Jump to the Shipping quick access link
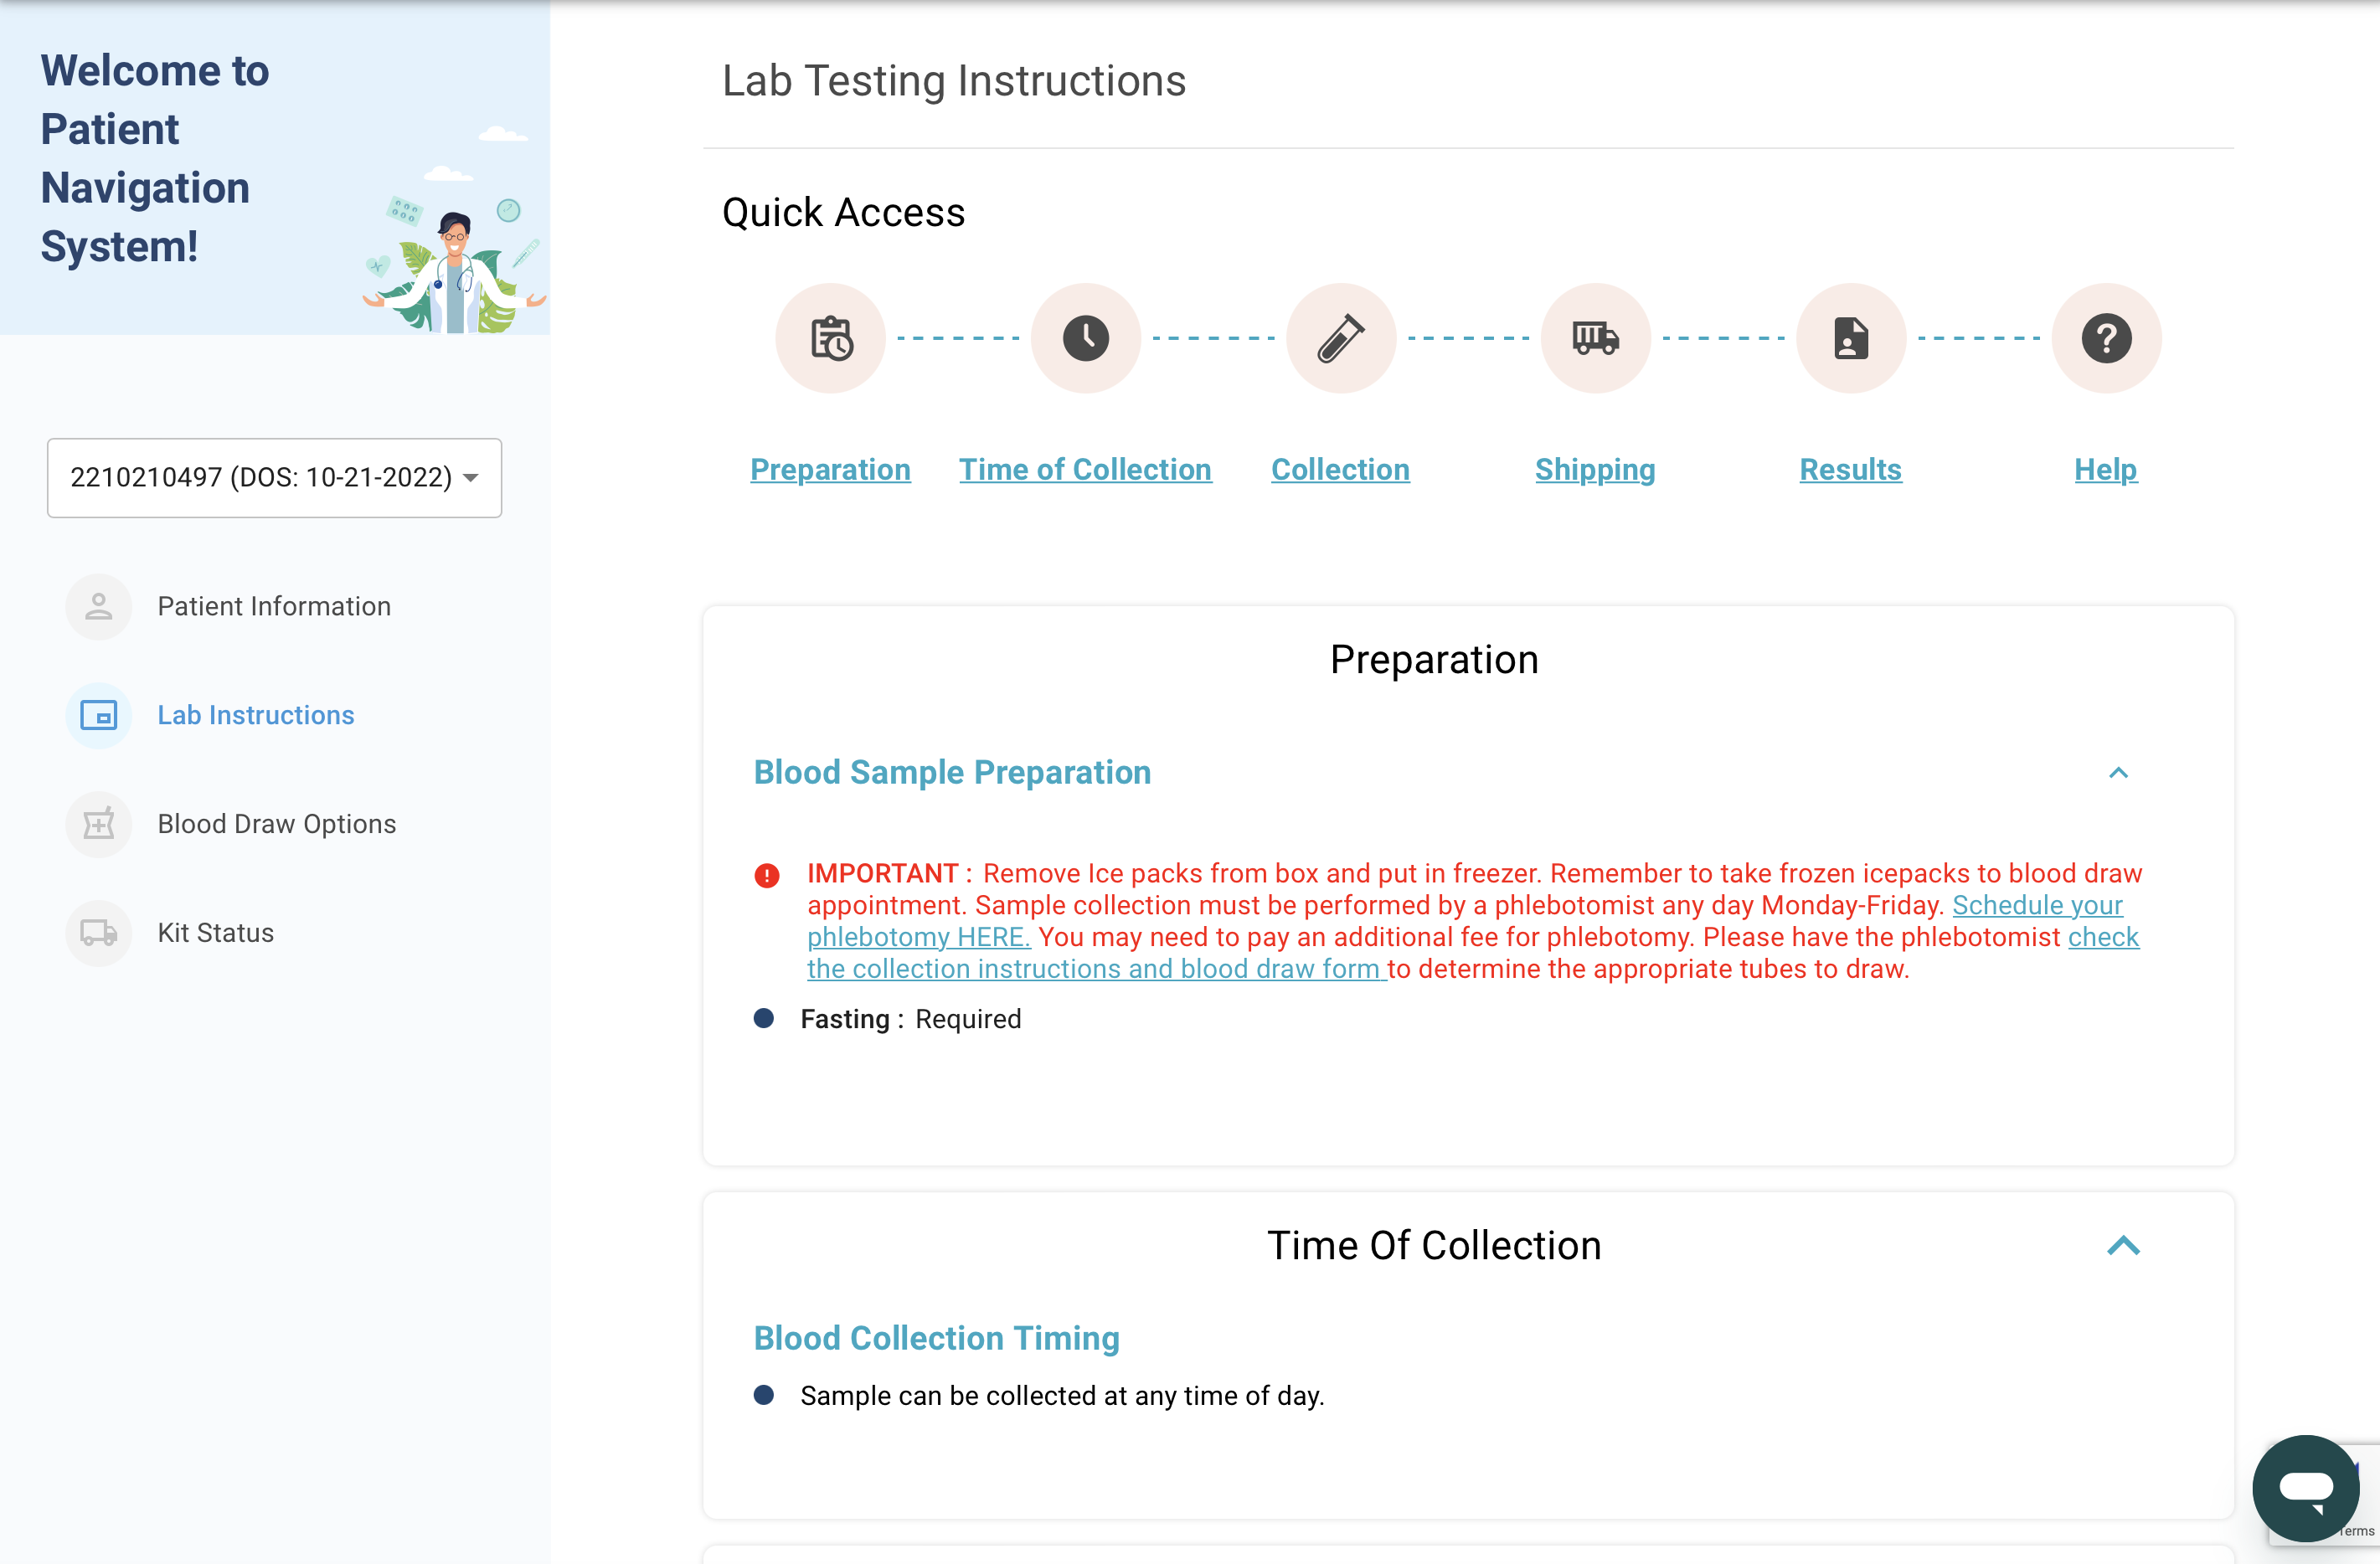Viewport: 2380px width, 1564px height. click(x=1595, y=470)
